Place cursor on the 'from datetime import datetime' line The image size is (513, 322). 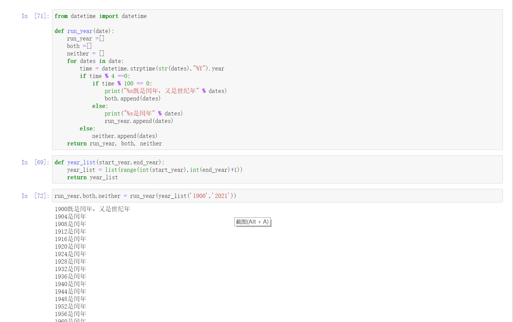101,16
